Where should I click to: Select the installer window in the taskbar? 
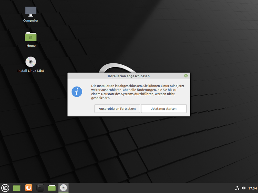point(63,188)
